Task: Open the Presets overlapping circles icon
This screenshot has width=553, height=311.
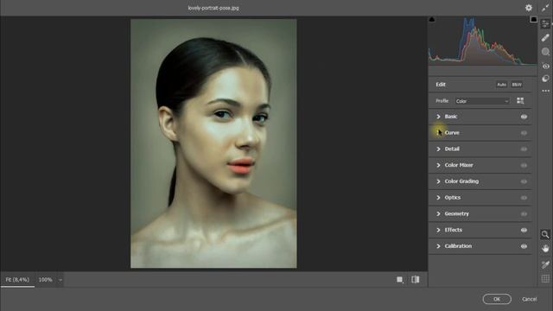Action: (545, 79)
